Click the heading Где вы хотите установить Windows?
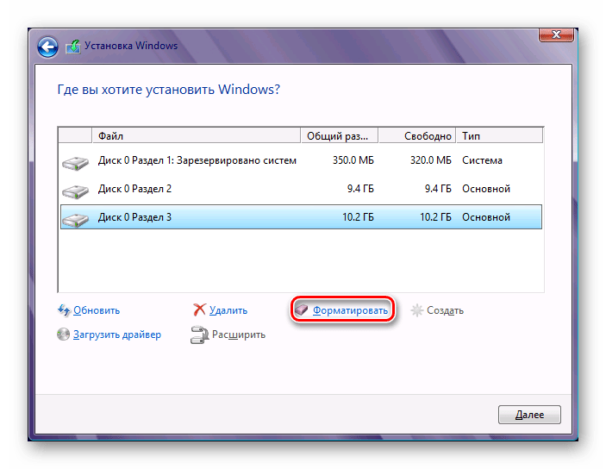 coord(168,90)
